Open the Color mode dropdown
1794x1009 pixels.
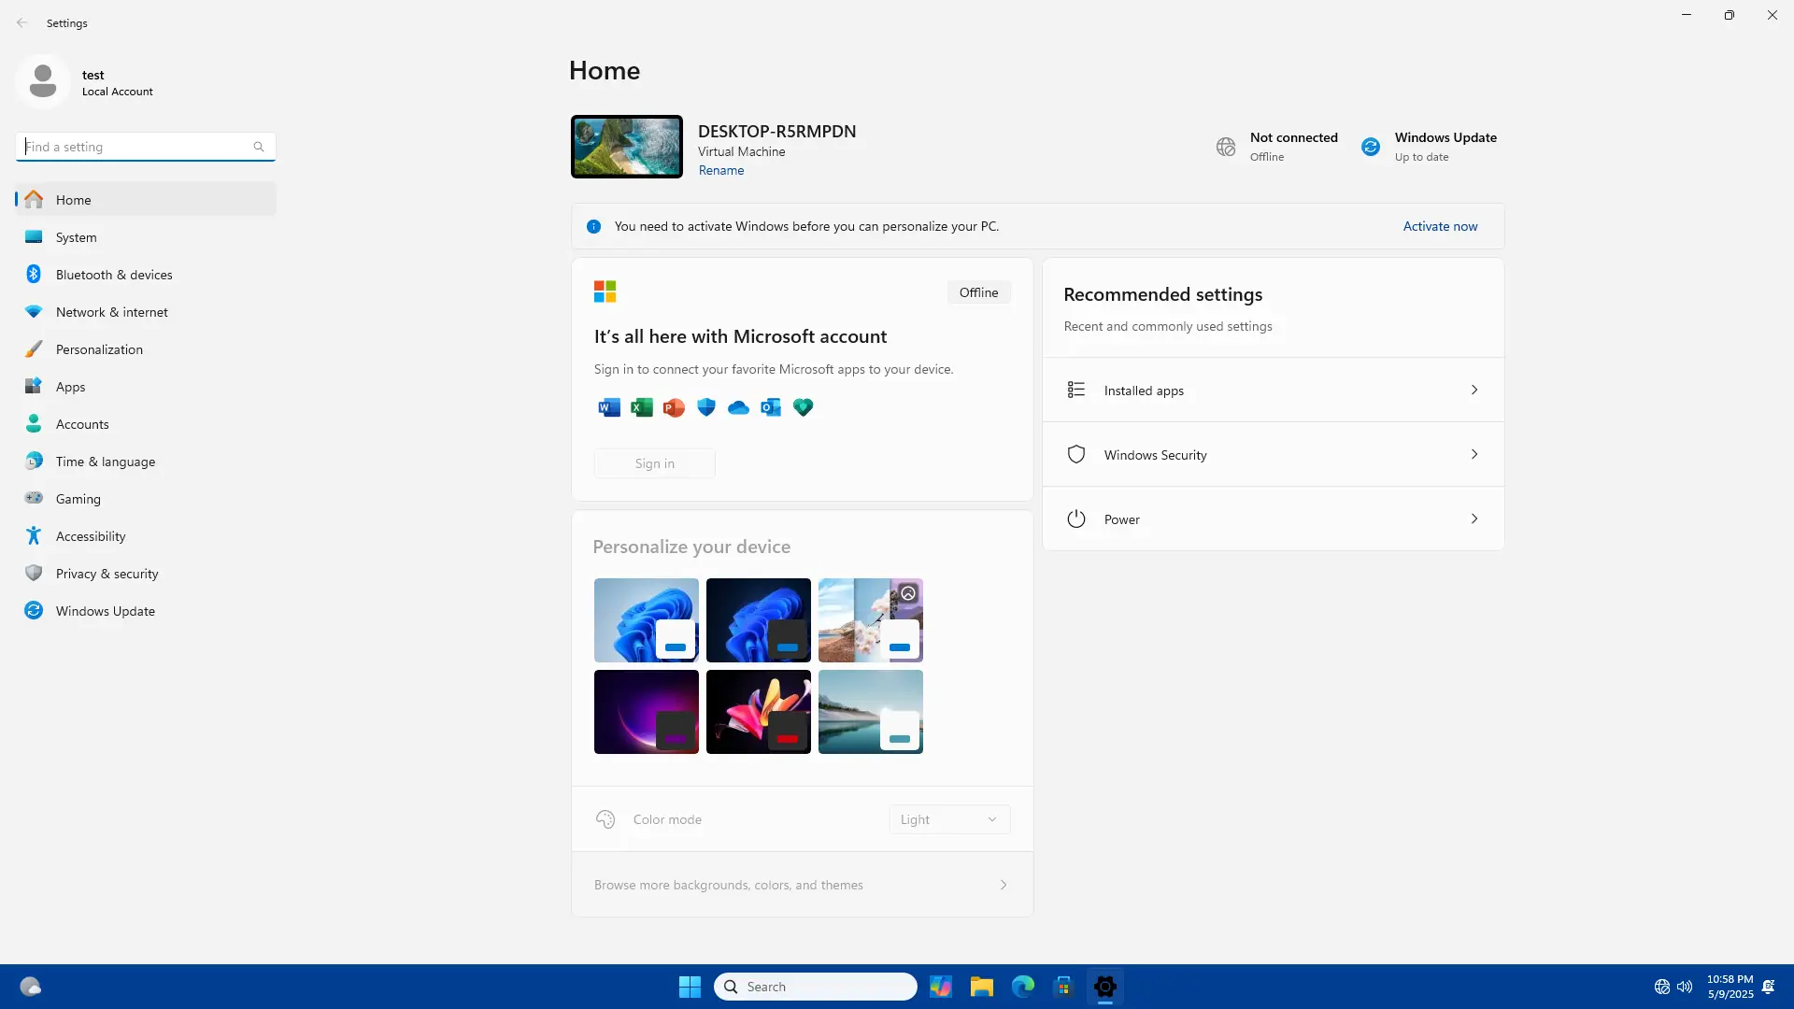click(948, 819)
